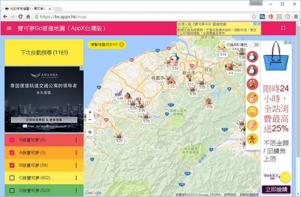Zoom out the map with minus button
This screenshot has width=301, height=197.
point(90,120)
